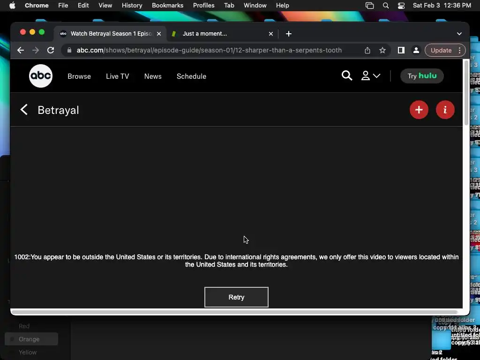Click the abc.com address bar
Viewport: 480px width, 360px height.
(209, 50)
